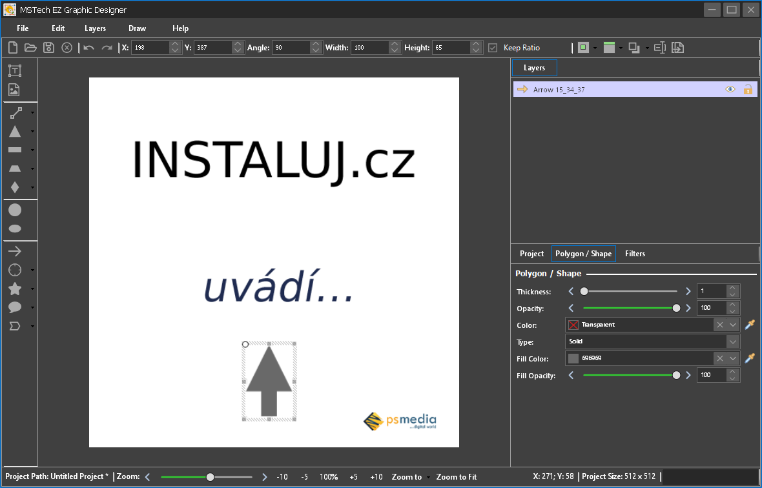Click the Undo arrow icon
Image resolution: width=762 pixels, height=488 pixels.
click(x=88, y=47)
